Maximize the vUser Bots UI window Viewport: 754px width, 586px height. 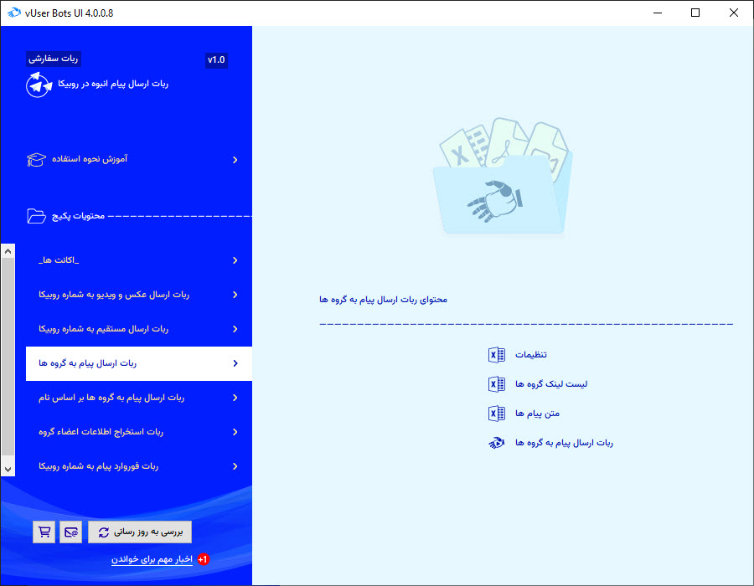695,13
